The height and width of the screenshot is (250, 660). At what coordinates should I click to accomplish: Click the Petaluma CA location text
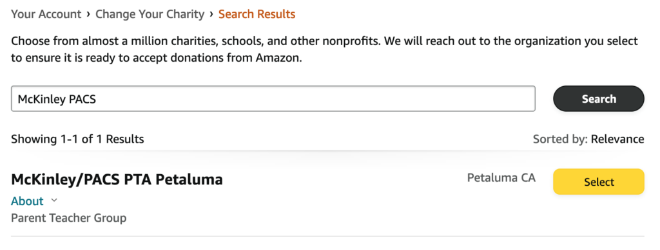click(x=501, y=178)
